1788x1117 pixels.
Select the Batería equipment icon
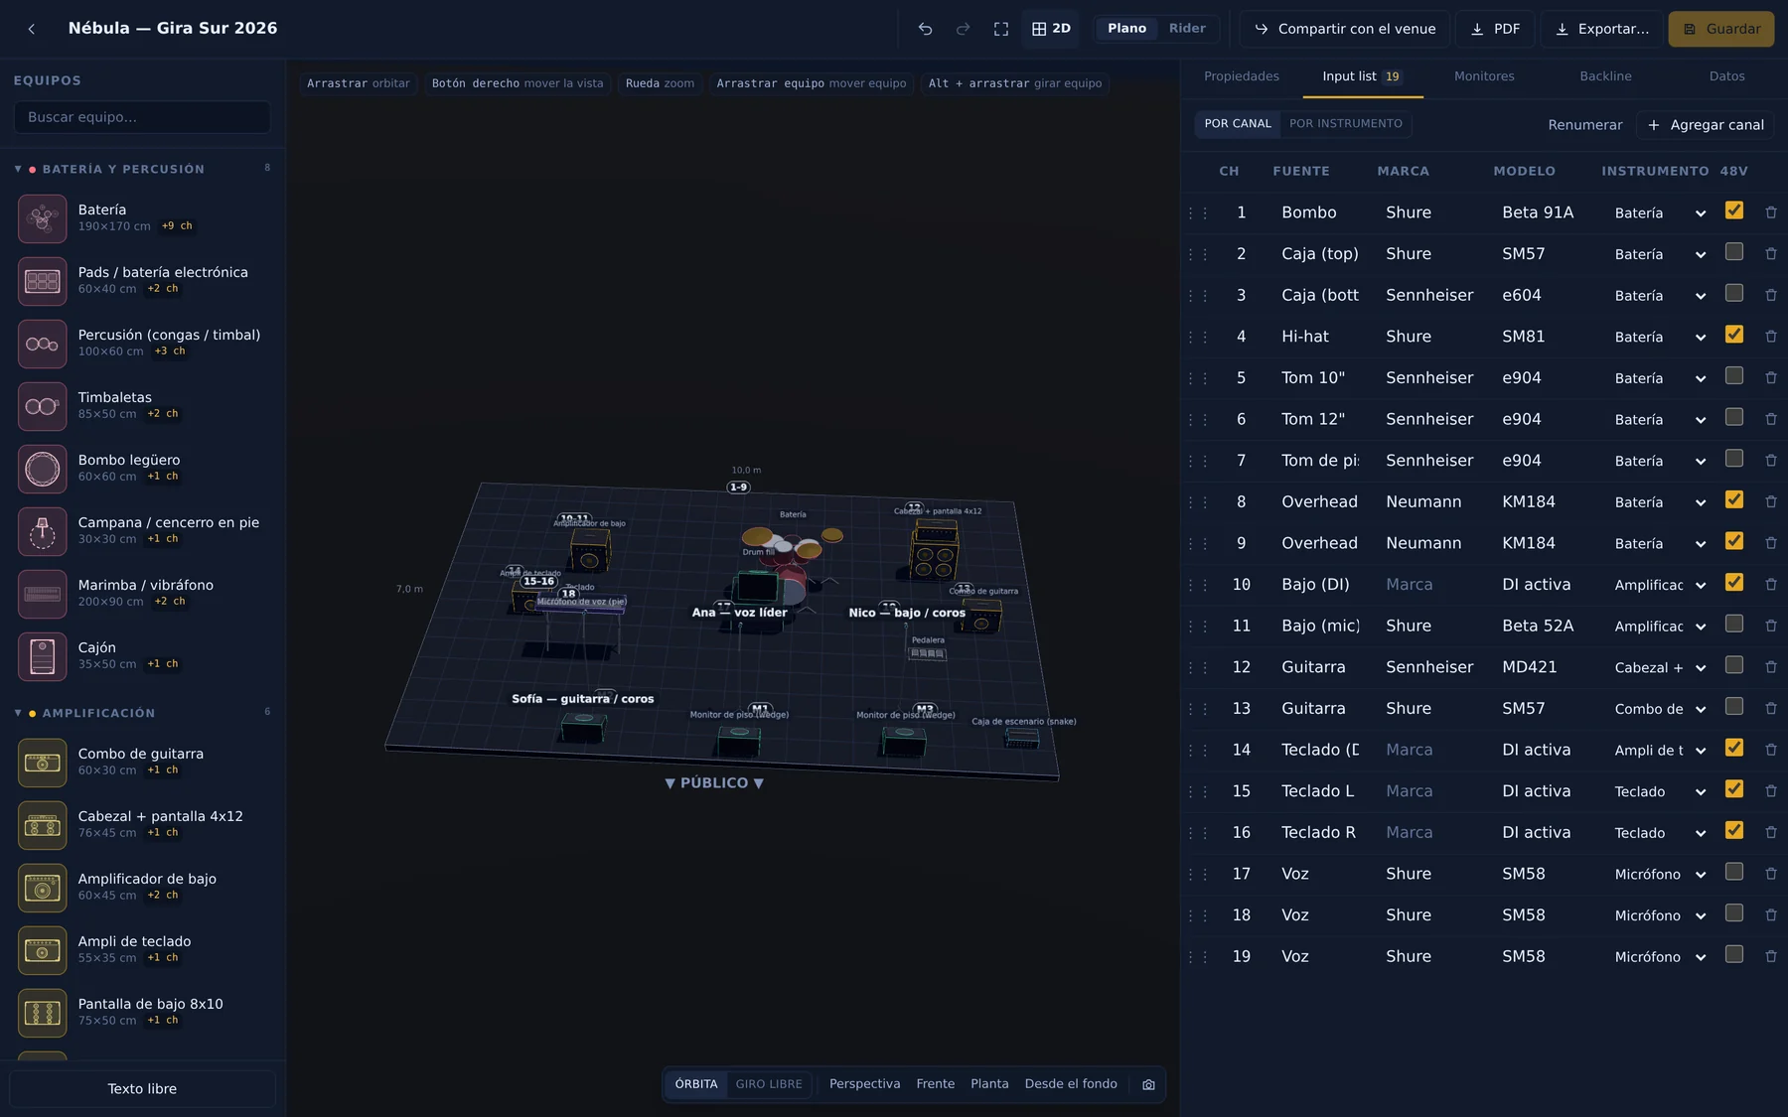42,218
